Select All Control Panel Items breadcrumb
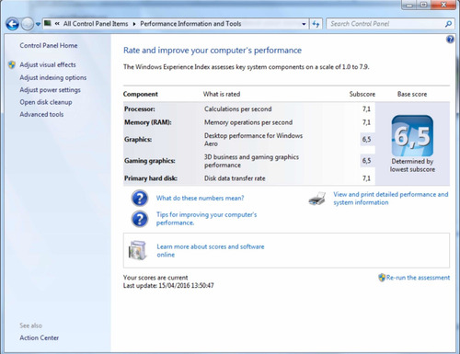460x354 pixels. pyautogui.click(x=96, y=24)
